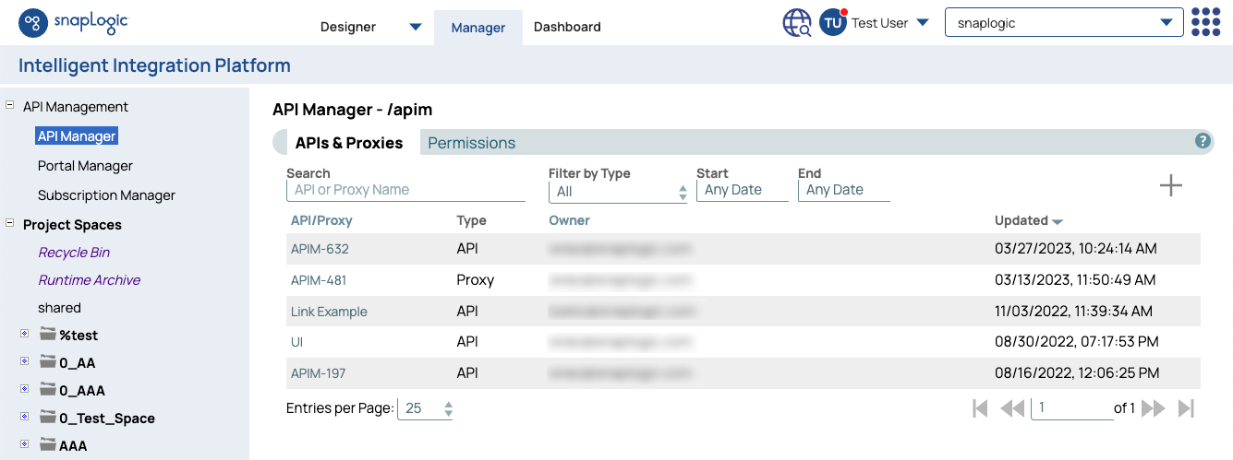The width and height of the screenshot is (1233, 460).
Task: Open the apps grid launcher icon
Action: tap(1206, 22)
